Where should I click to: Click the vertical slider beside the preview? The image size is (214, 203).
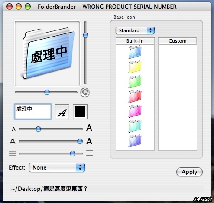[85, 53]
